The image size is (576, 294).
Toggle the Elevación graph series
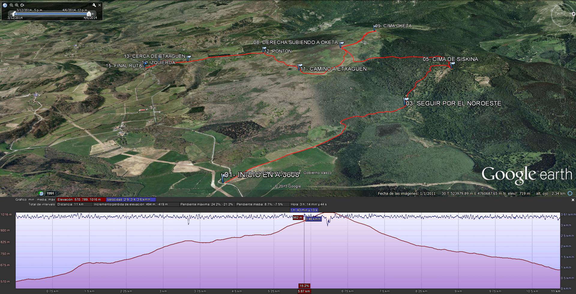pyautogui.click(x=81, y=200)
